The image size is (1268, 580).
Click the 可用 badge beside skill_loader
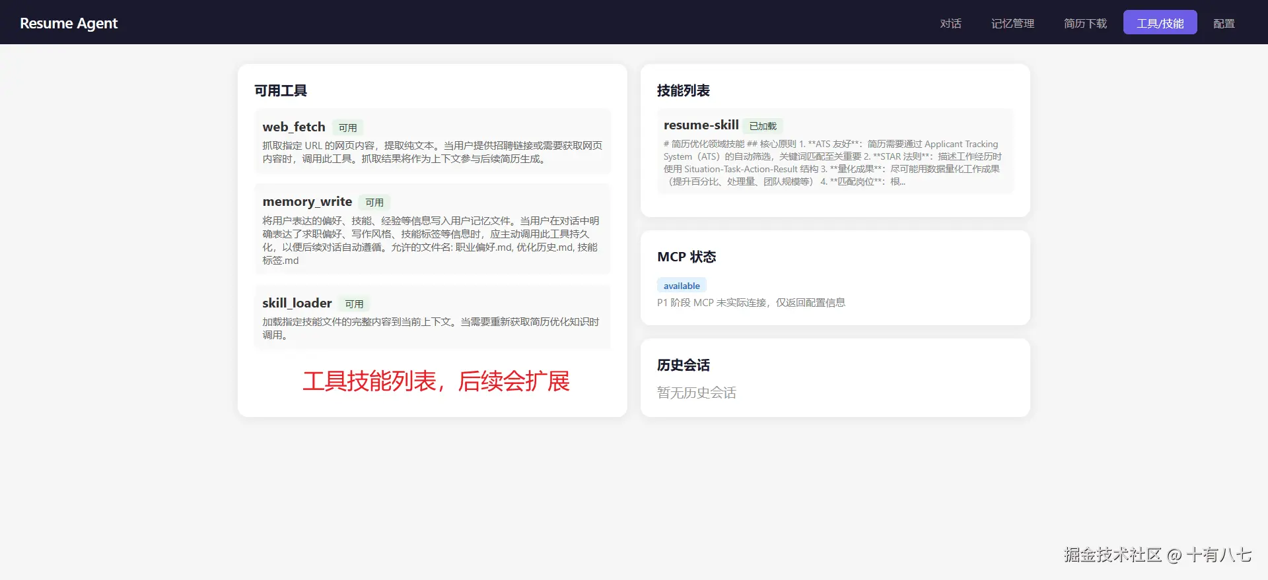click(x=354, y=304)
